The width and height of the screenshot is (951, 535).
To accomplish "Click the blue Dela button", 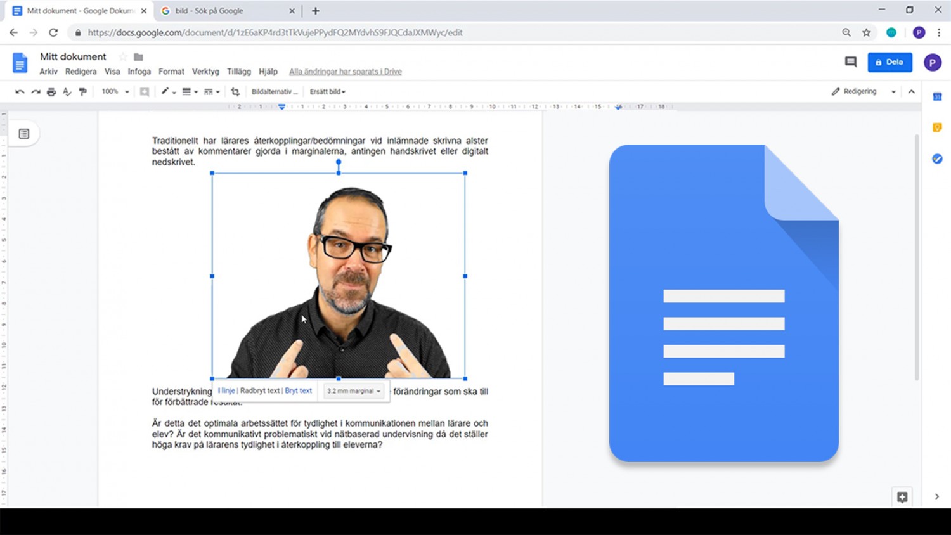I will pyautogui.click(x=890, y=61).
